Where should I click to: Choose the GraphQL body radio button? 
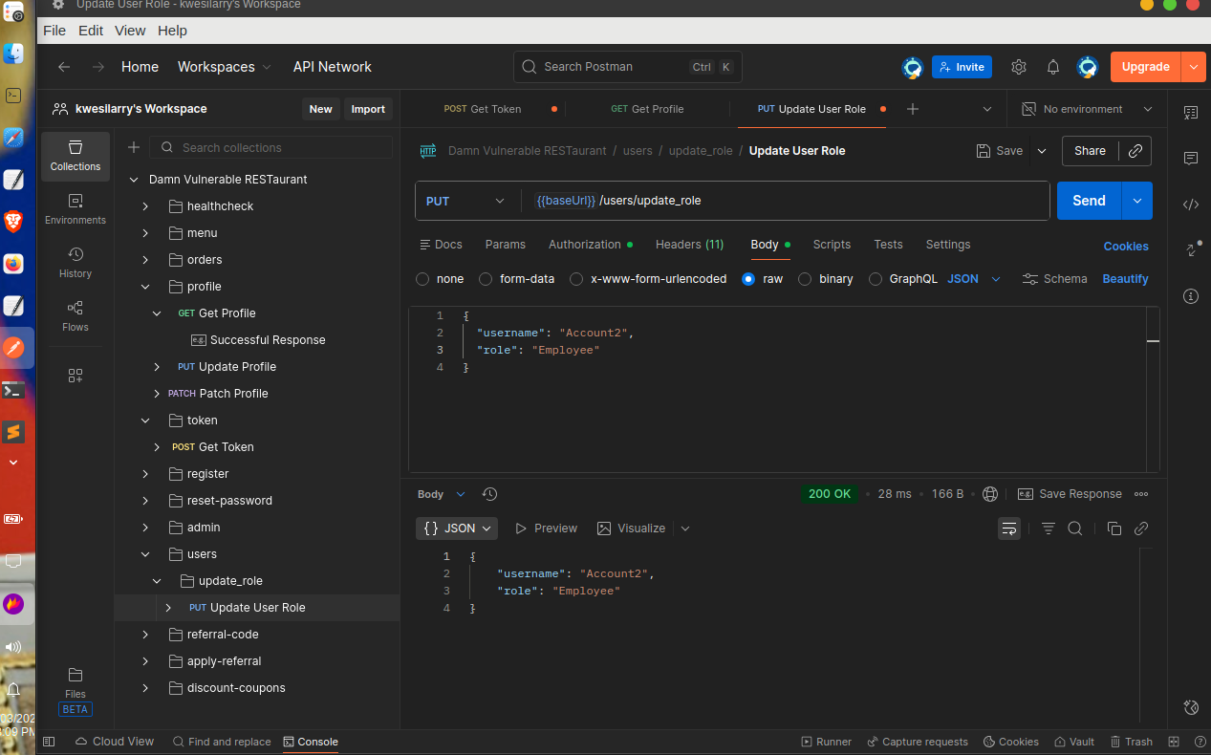pyautogui.click(x=876, y=279)
